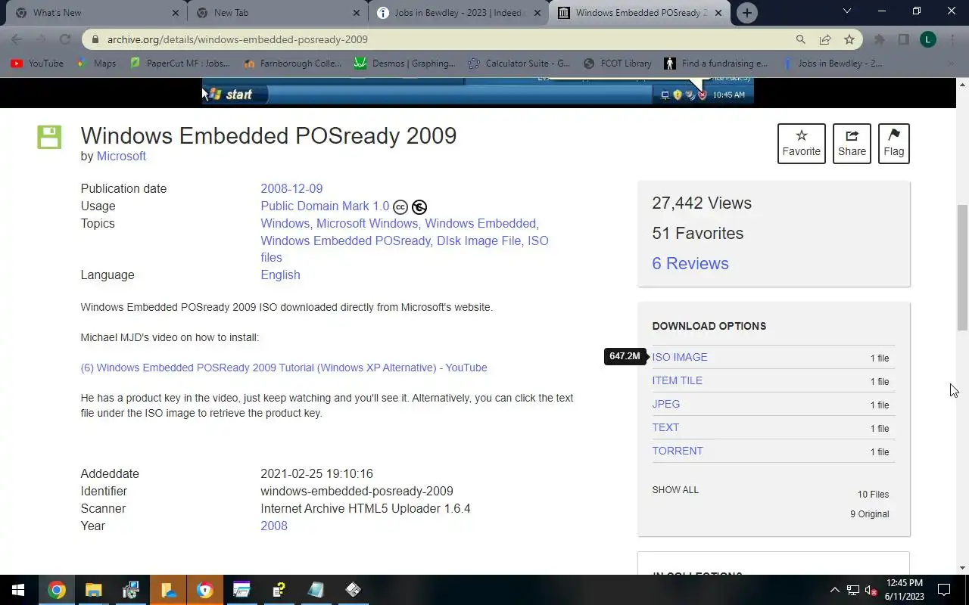Close the What's New tab

tap(176, 13)
